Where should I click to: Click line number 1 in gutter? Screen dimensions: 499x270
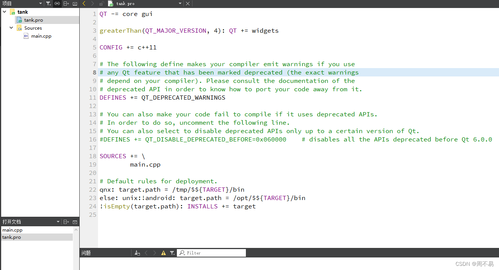(95, 14)
